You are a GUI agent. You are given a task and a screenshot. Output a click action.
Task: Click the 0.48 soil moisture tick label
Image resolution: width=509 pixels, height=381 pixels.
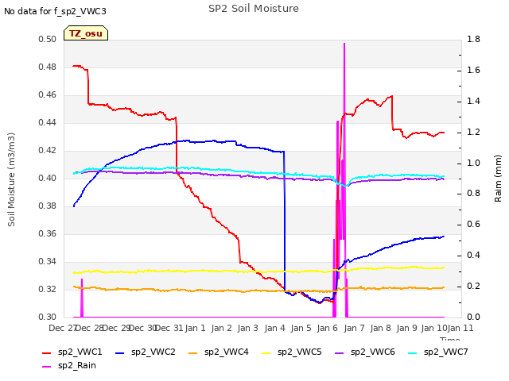click(48, 67)
